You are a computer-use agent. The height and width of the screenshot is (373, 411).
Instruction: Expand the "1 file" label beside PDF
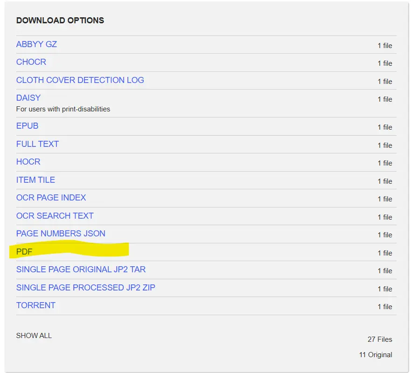(384, 253)
